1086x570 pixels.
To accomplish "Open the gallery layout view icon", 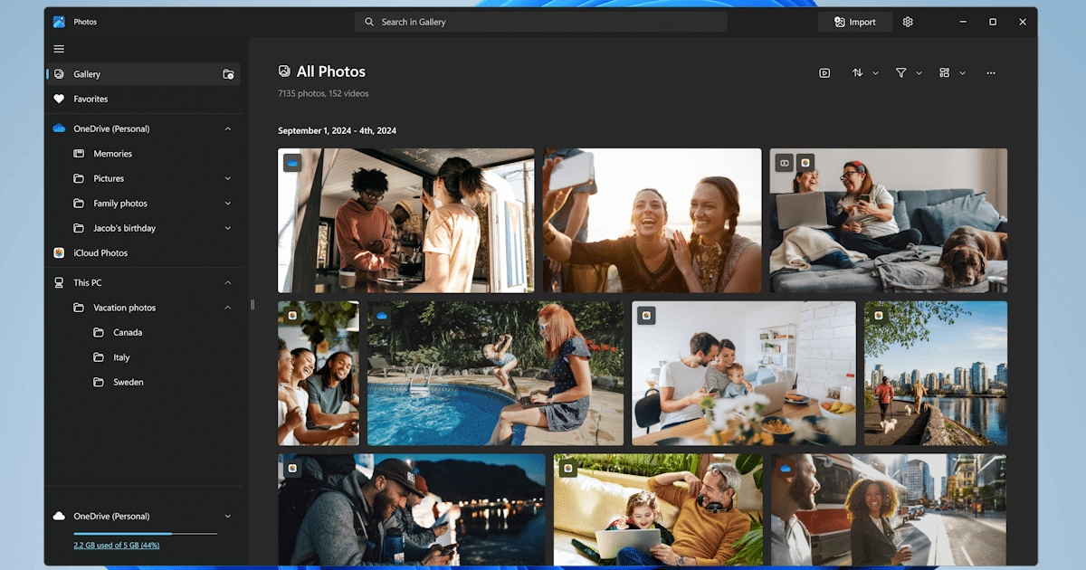I will [x=945, y=73].
